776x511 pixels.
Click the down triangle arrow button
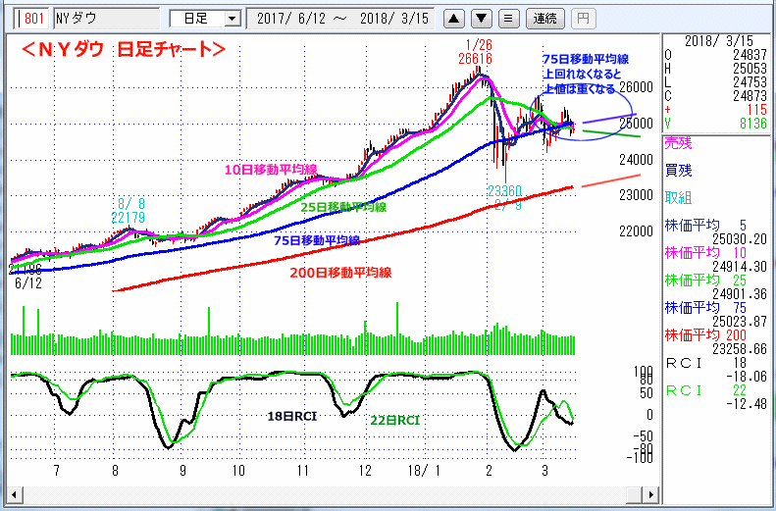(481, 19)
